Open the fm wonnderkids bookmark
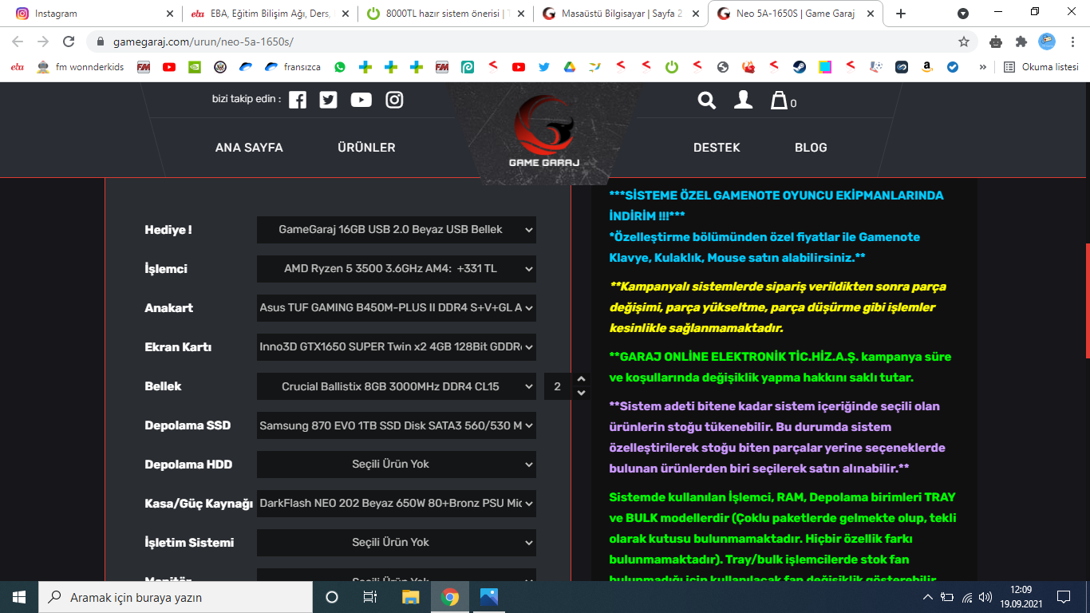 pos(81,67)
